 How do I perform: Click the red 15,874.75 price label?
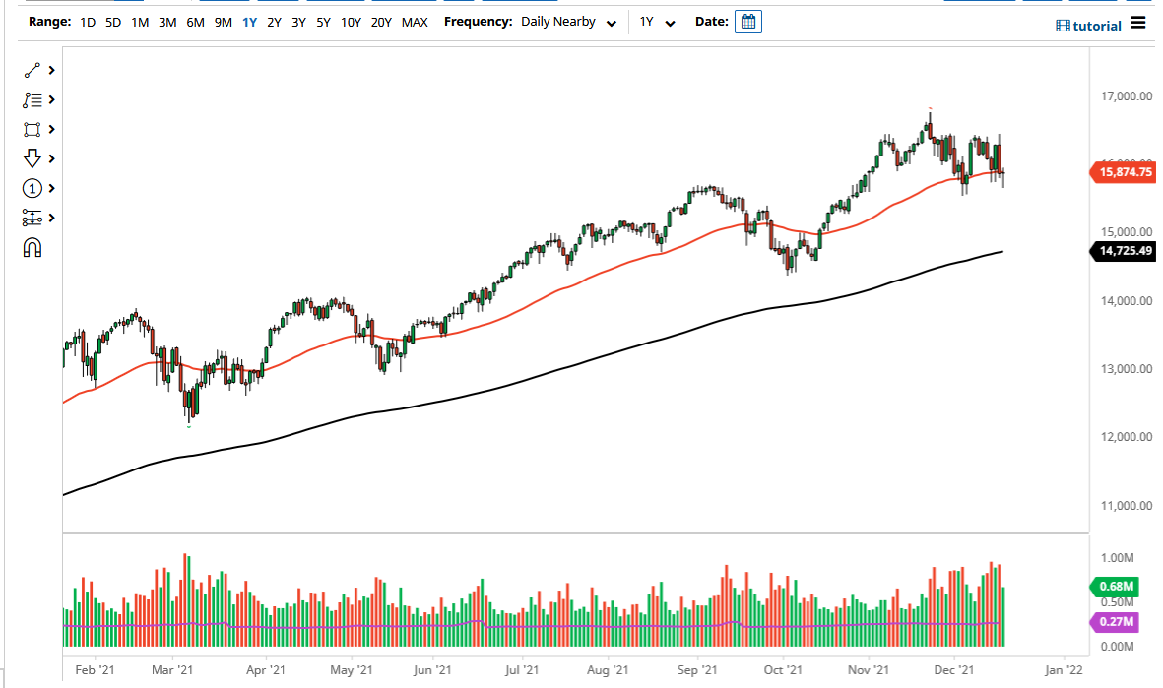click(1125, 171)
